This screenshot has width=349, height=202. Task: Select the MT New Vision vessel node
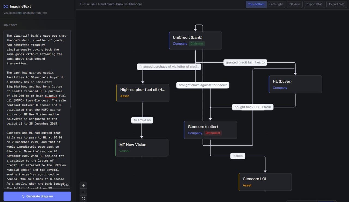pos(142,148)
